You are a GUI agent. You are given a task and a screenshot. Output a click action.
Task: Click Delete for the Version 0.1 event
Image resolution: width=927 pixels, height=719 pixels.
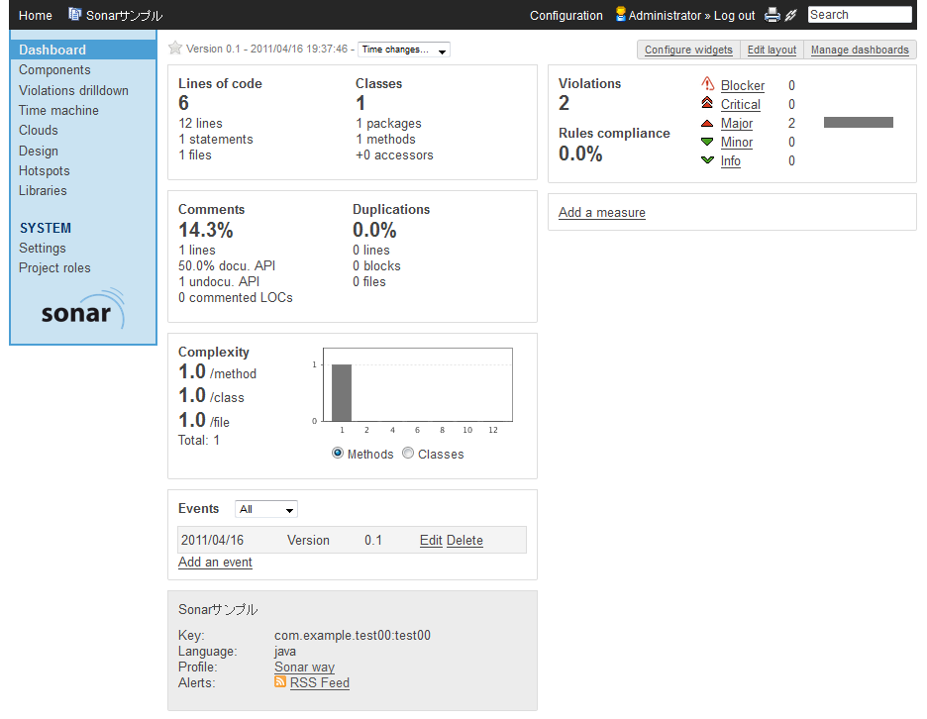[x=464, y=540]
